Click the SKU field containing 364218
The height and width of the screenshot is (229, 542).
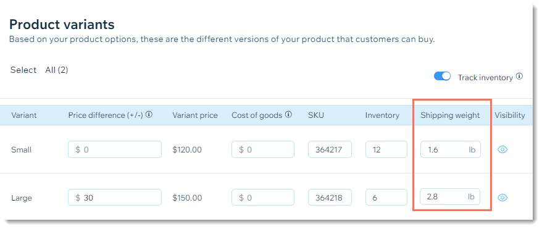[x=330, y=198]
